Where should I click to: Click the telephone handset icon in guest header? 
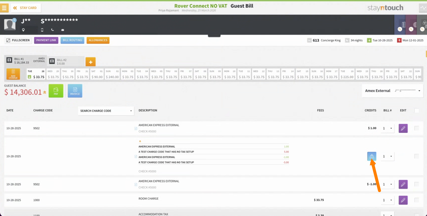pos(52,30)
